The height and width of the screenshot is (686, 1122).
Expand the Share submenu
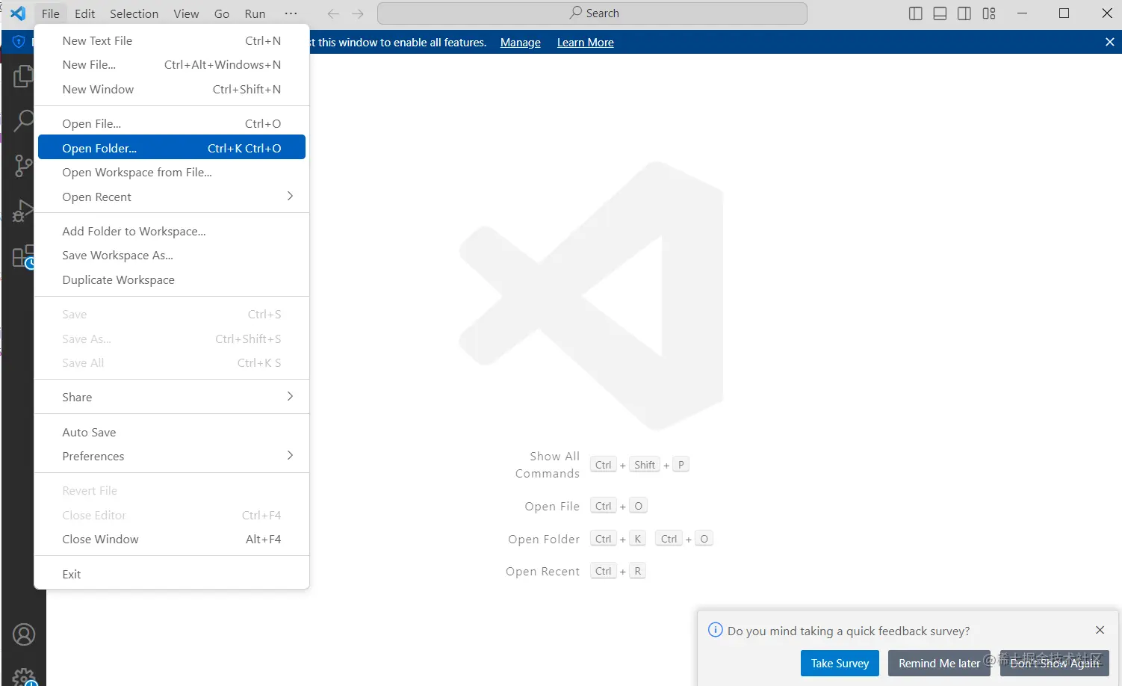point(172,397)
